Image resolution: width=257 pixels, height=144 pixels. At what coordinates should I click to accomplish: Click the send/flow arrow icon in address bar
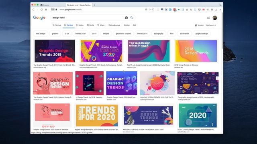tap(150, 10)
